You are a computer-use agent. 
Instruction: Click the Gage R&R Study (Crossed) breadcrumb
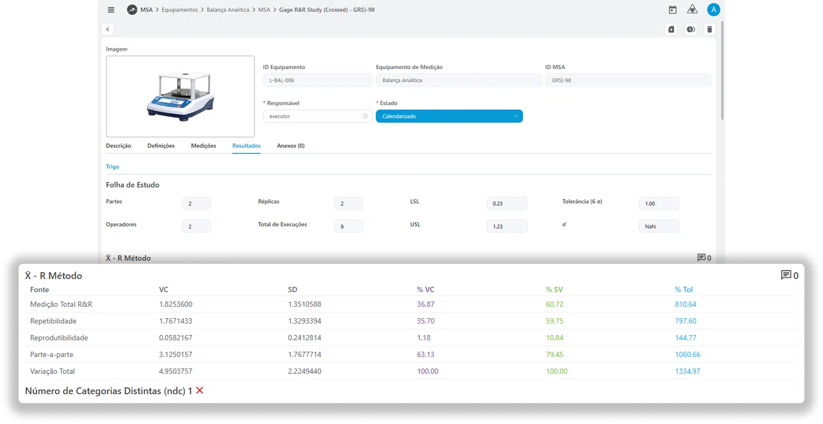point(327,10)
